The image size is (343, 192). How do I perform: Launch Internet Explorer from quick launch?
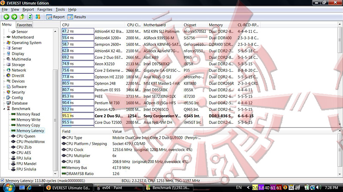[x=29, y=187]
